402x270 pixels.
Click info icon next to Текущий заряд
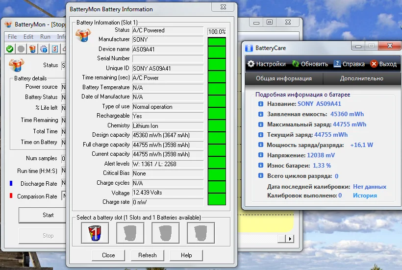261,135
